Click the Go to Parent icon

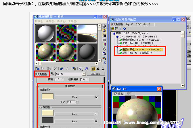pyautogui.click(x=98, y=69)
